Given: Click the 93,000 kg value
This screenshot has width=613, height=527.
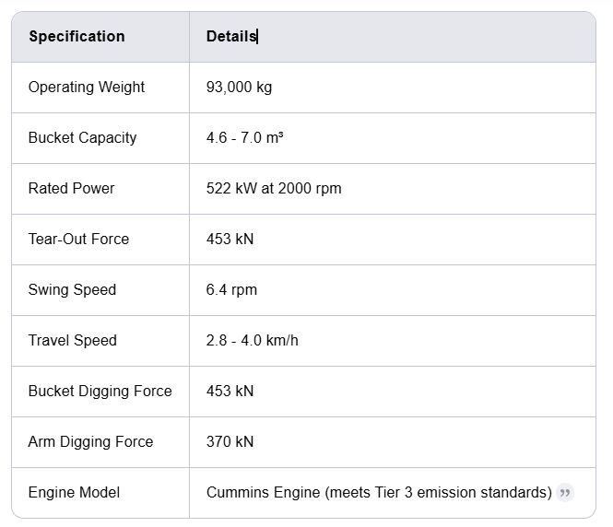Looking at the screenshot, I should tap(239, 87).
